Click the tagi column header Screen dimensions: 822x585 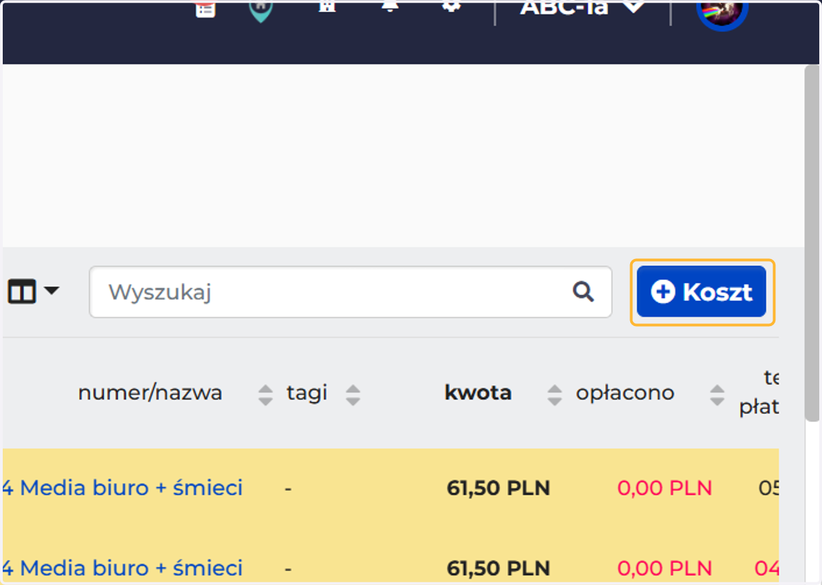coord(307,393)
